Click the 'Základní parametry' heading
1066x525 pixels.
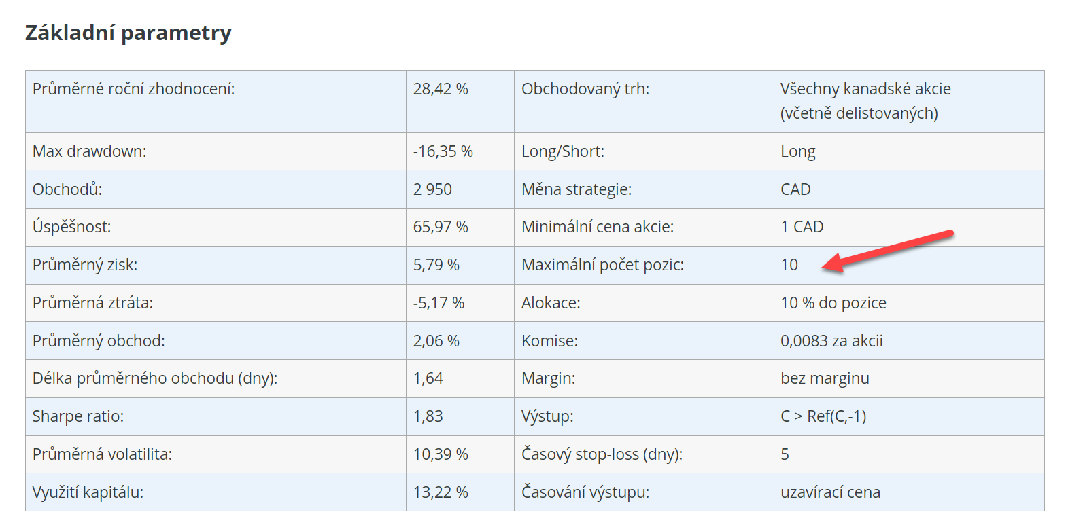point(128,33)
